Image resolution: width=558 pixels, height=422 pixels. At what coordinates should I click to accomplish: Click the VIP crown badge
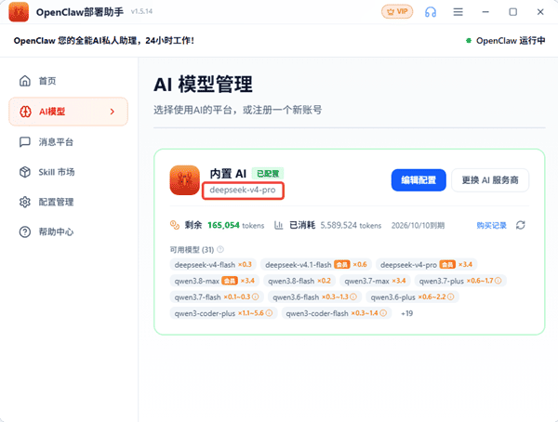(397, 12)
